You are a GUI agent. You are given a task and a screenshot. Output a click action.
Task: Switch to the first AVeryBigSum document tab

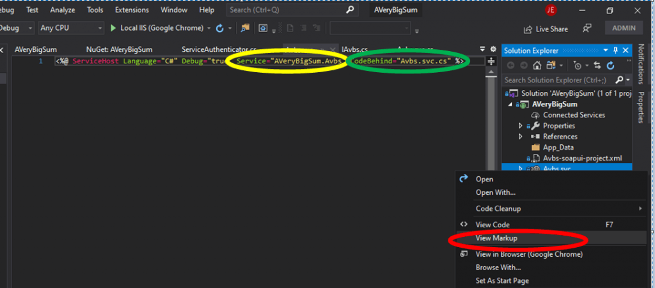[36, 50]
